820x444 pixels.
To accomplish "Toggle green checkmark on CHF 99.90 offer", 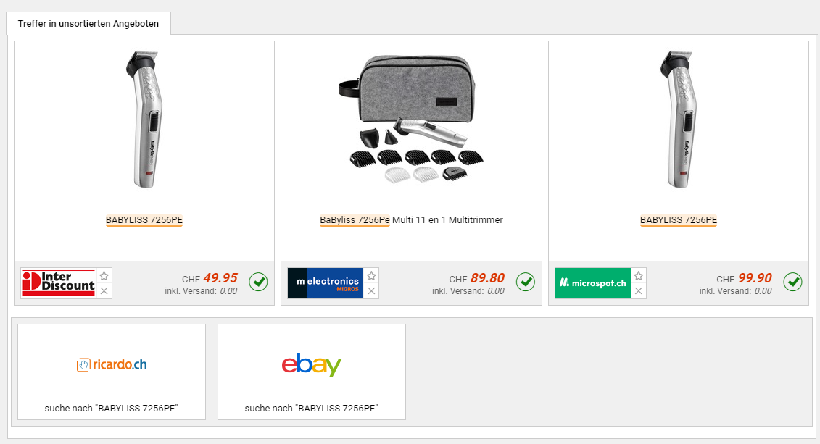I will [x=792, y=282].
